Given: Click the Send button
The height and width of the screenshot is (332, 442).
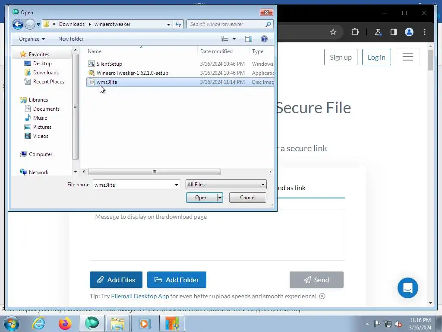Looking at the screenshot, I should [x=316, y=280].
